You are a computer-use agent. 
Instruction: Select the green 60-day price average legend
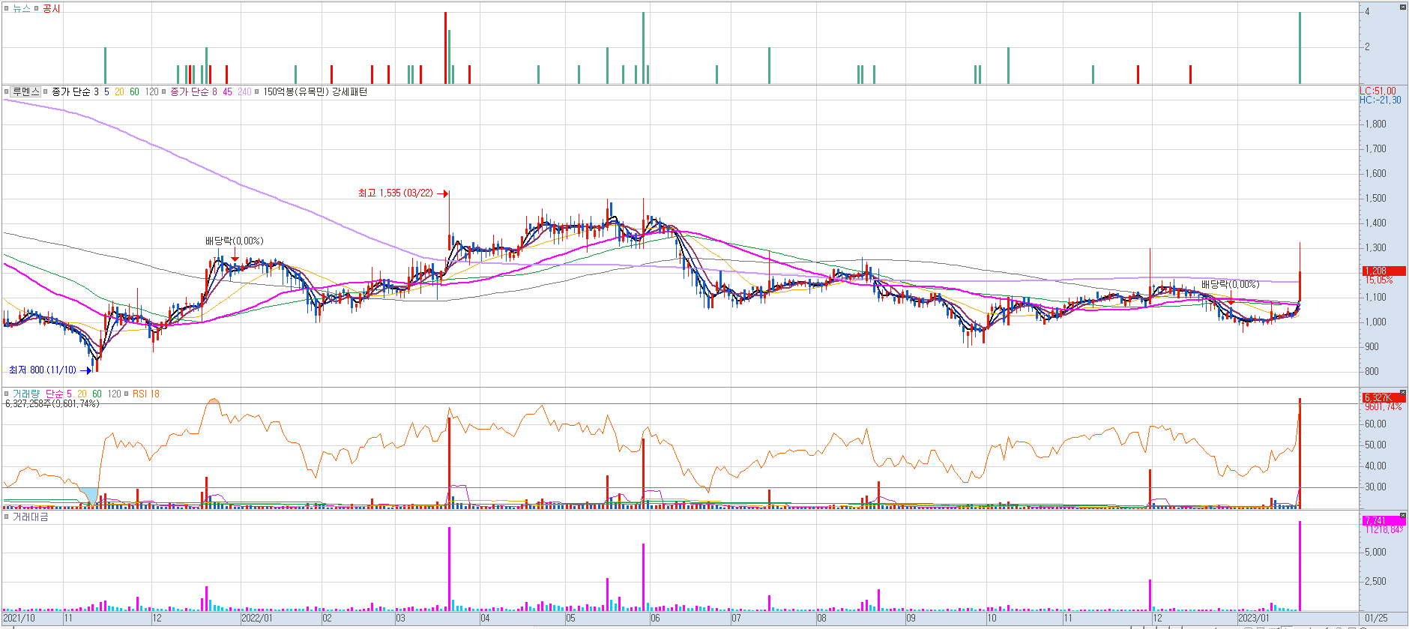pyautogui.click(x=134, y=91)
